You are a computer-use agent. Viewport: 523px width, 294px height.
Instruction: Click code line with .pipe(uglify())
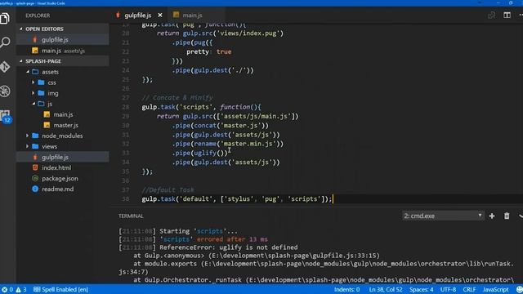pyautogui.click(x=199, y=153)
